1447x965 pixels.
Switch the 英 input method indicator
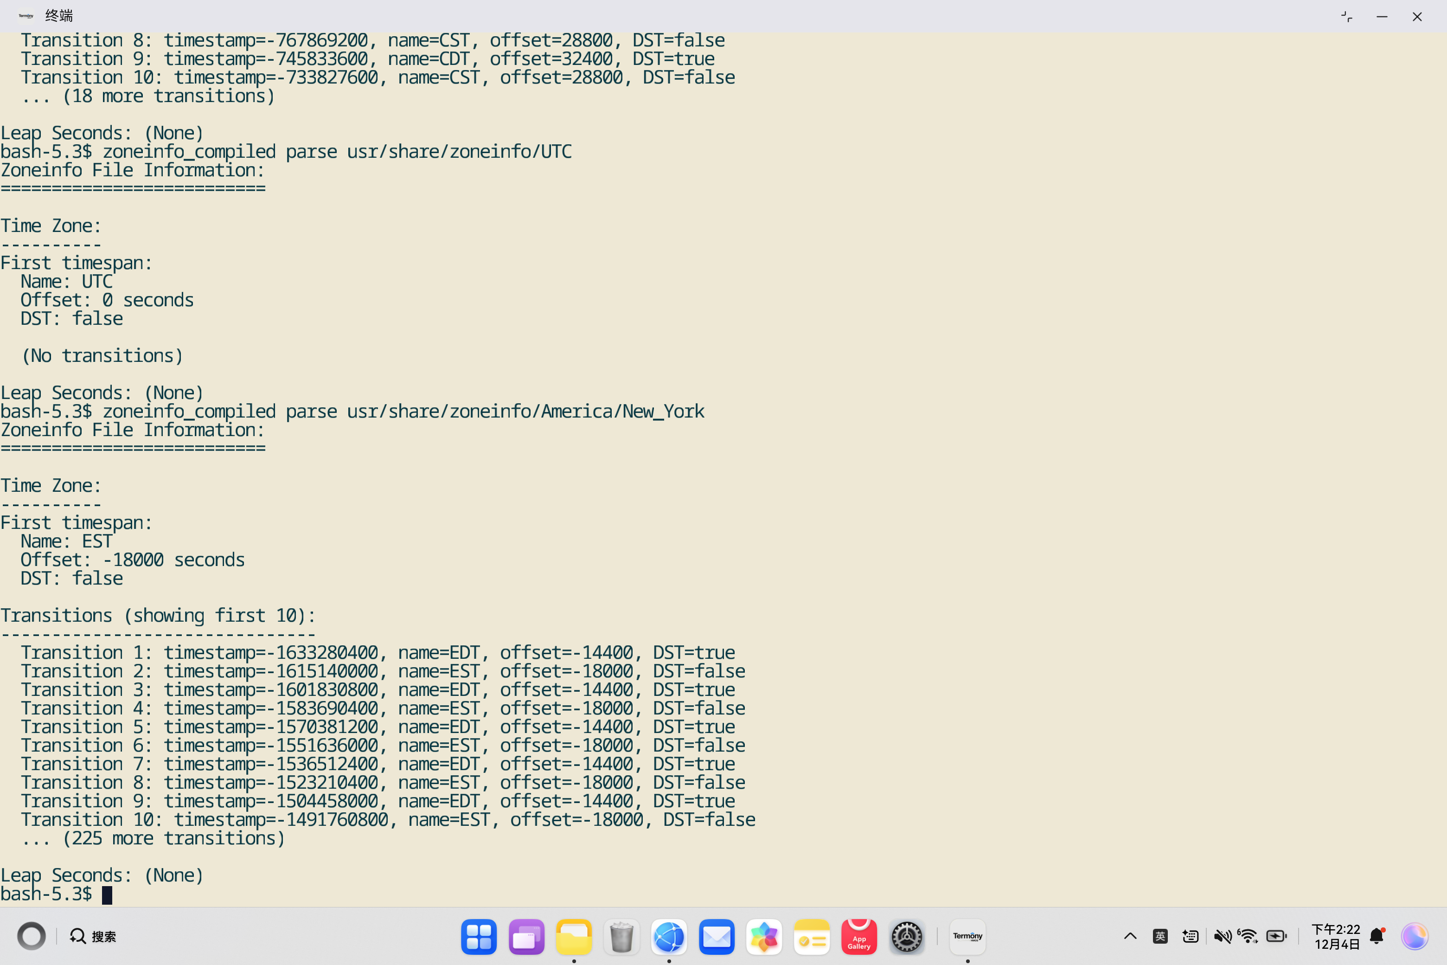pos(1160,937)
